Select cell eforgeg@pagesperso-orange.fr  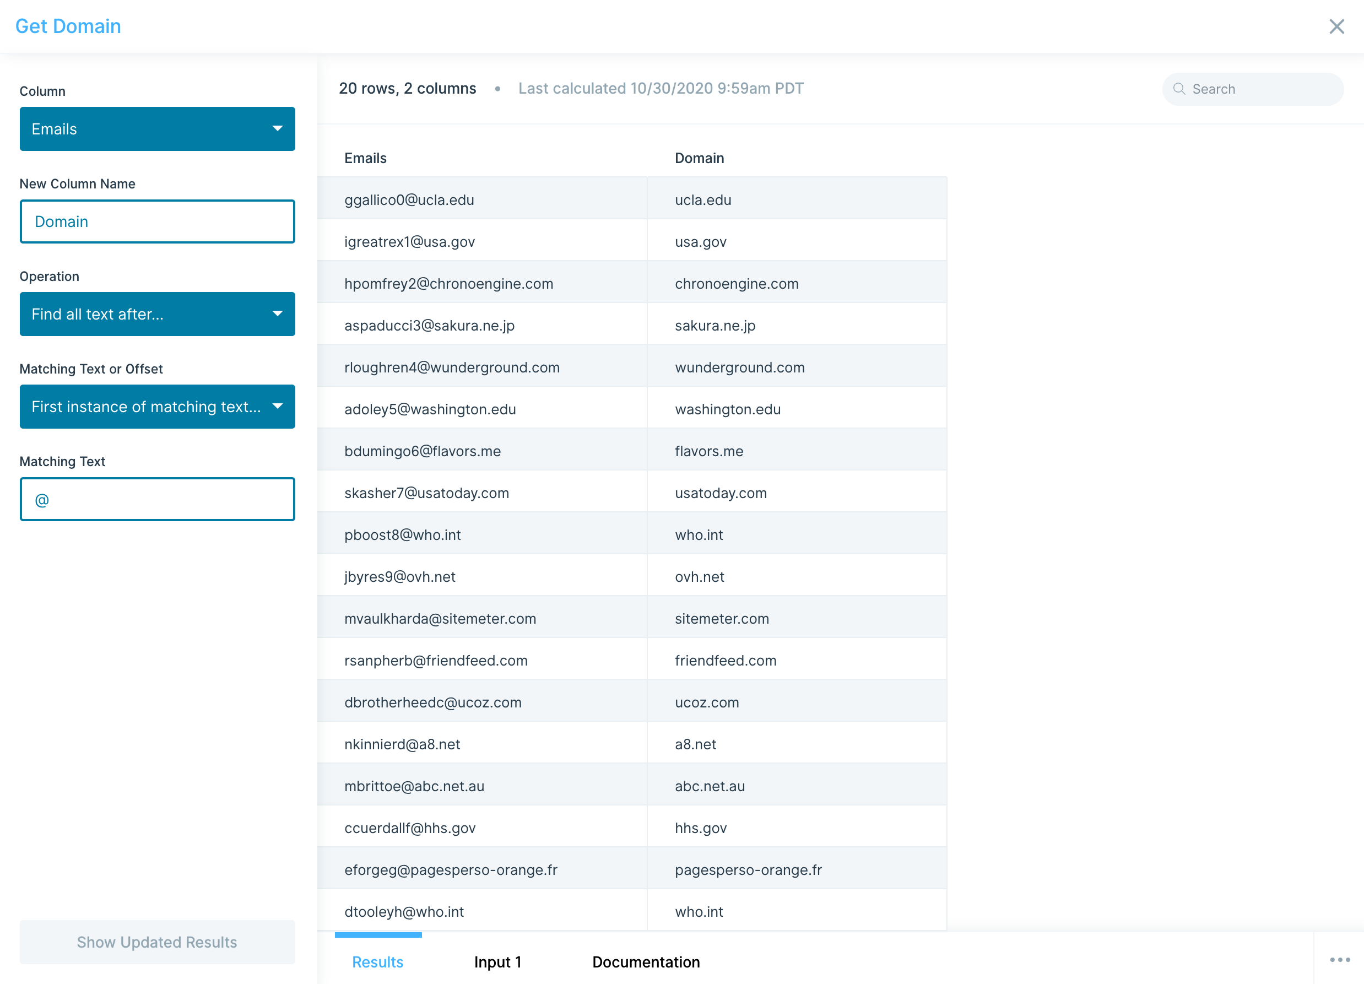[x=483, y=869]
